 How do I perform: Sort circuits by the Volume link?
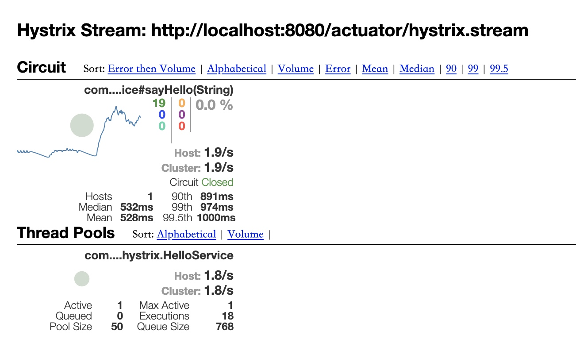point(296,69)
